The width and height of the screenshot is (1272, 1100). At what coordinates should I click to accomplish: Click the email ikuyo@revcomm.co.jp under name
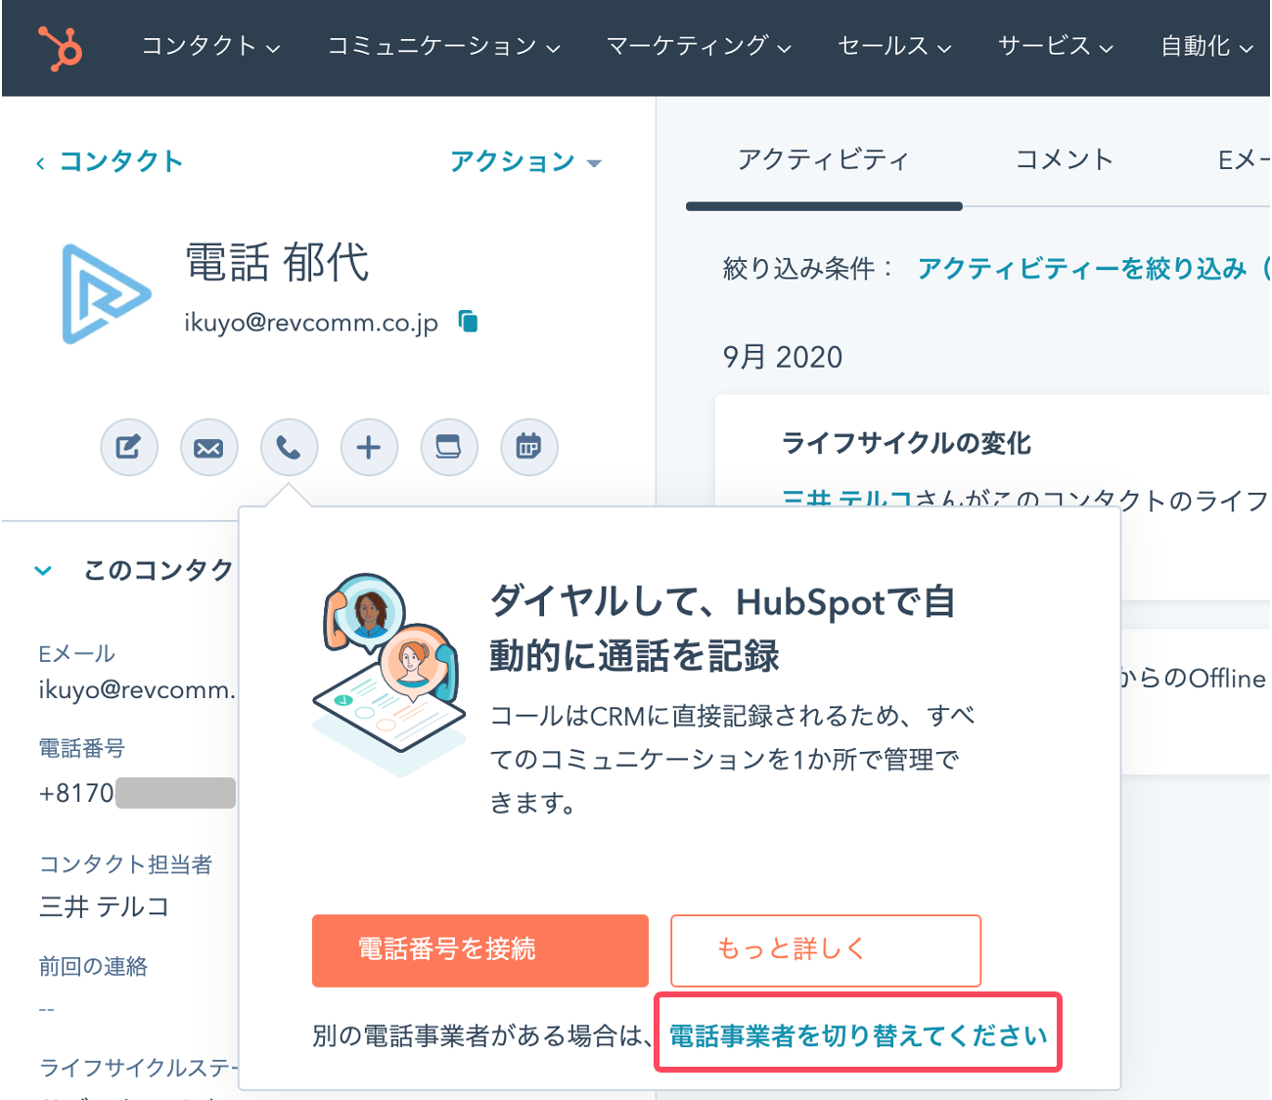coord(311,322)
